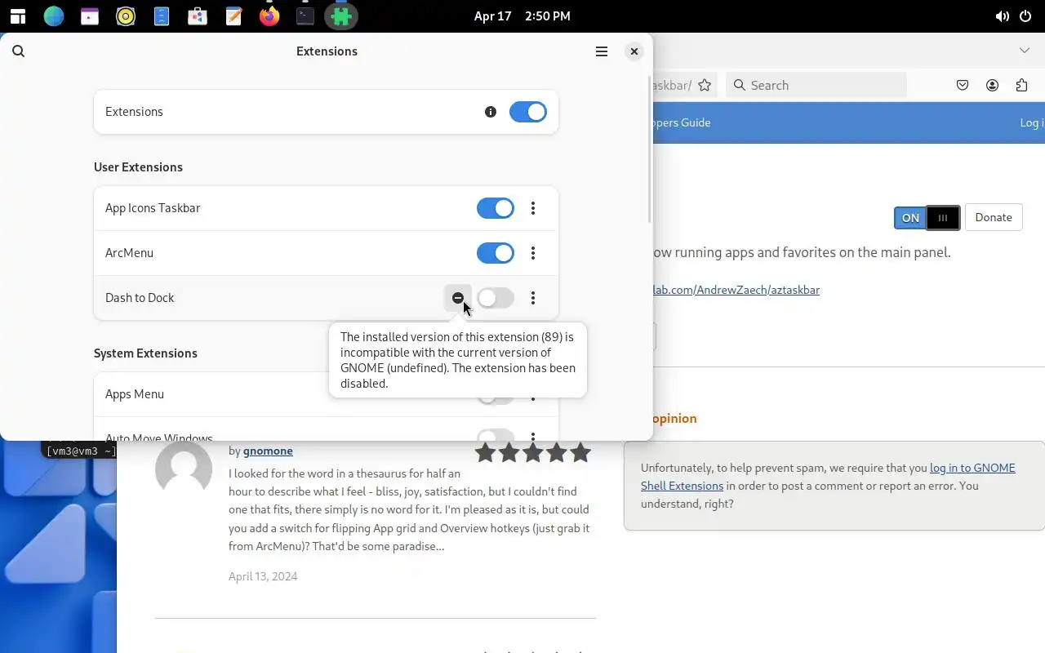The width and height of the screenshot is (1045, 653).
Task: Open Firefox Pocket save icon
Action: tap(963, 85)
